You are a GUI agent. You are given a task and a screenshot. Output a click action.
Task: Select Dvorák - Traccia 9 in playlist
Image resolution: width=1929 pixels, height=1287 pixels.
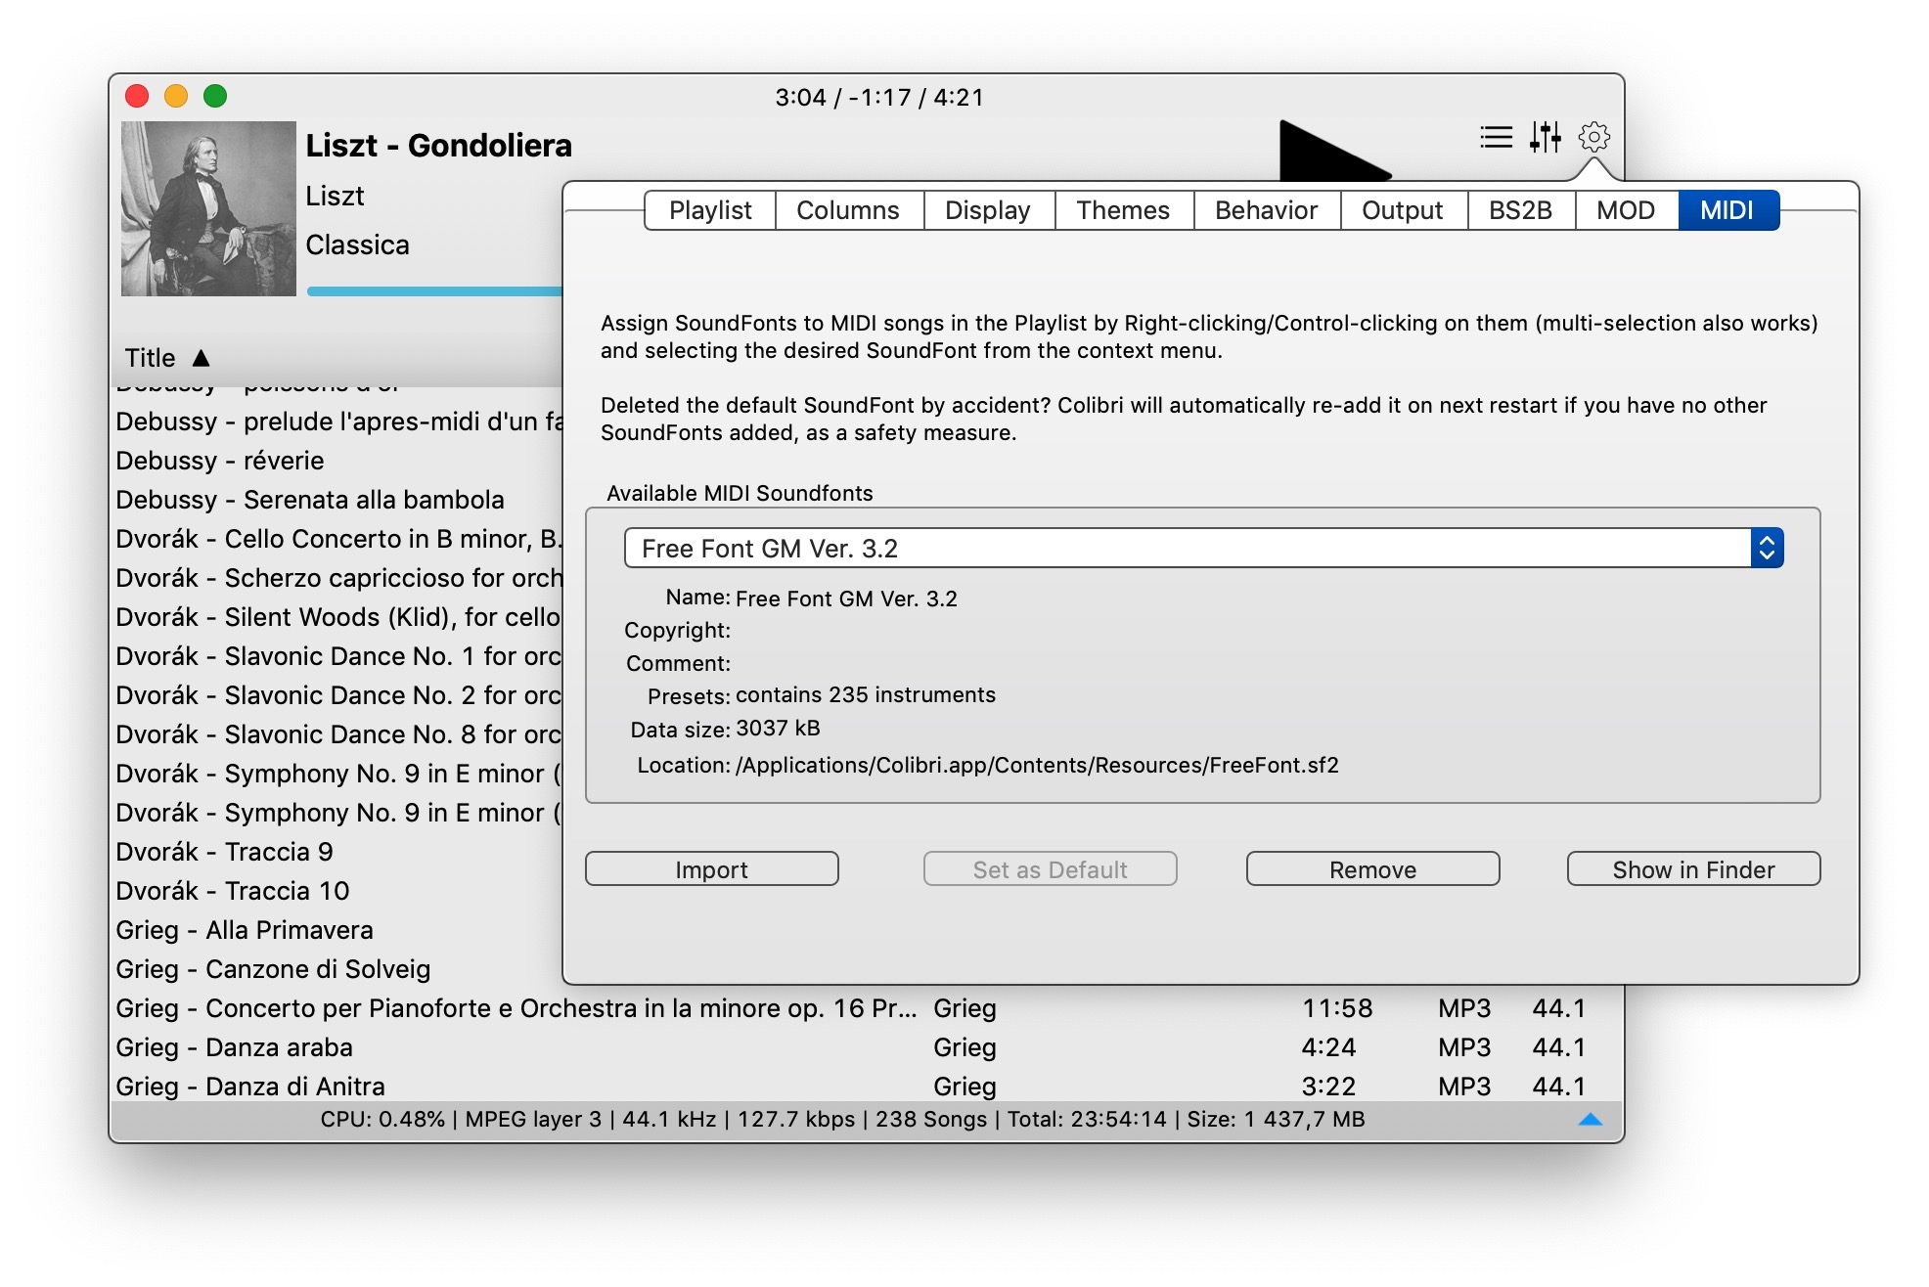225,852
